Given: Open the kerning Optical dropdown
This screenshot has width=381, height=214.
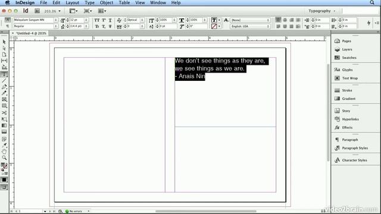Looking at the screenshot, I should coord(142,20).
